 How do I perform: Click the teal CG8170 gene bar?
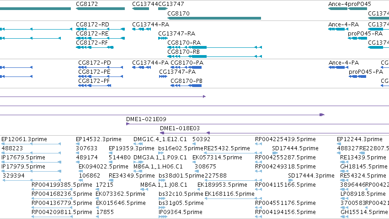[x=214, y=18]
